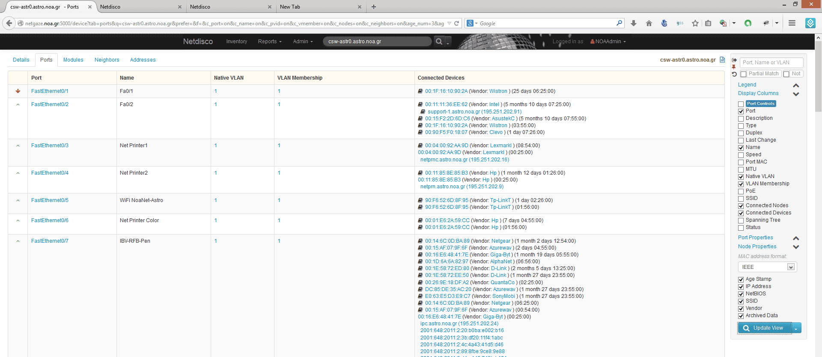The image size is (822, 357).
Task: Collapse the Display Columns section chevron
Action: (796, 94)
